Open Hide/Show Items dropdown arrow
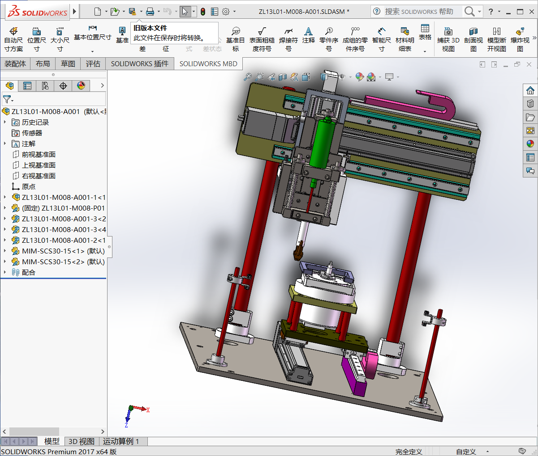Image resolution: width=538 pixels, height=456 pixels. [350, 77]
